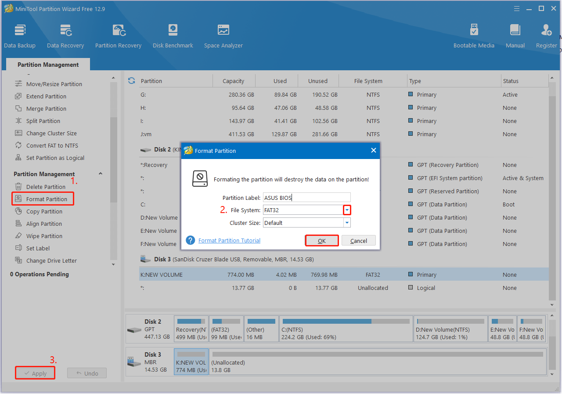Select Set Partition as Logical
This screenshot has height=394, width=562.
[55, 158]
